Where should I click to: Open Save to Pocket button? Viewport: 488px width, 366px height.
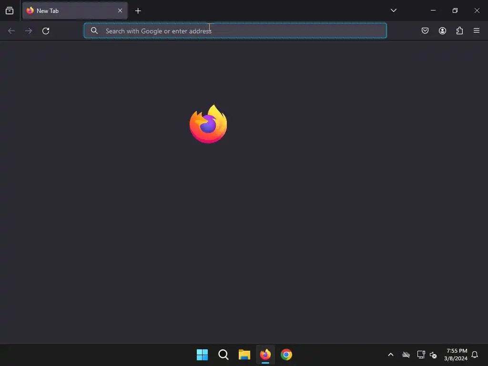click(x=425, y=30)
